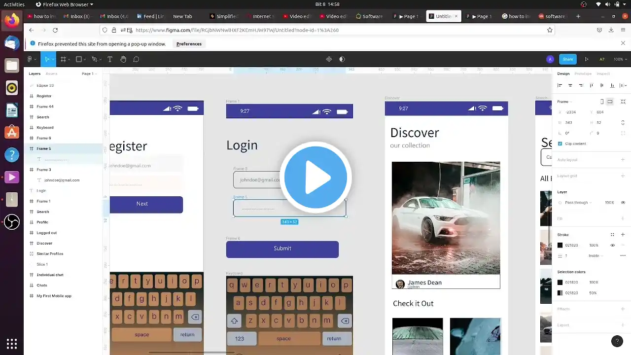Toggle stroke visibility eye icon

(x=613, y=245)
